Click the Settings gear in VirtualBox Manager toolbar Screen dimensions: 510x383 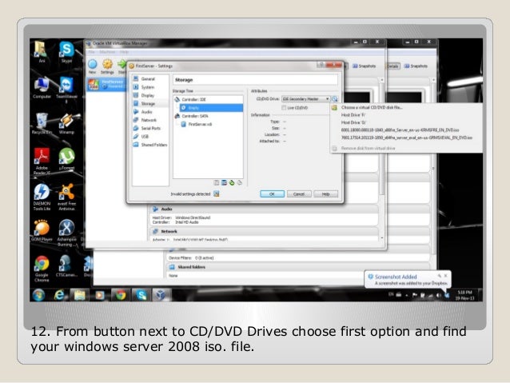107,66
